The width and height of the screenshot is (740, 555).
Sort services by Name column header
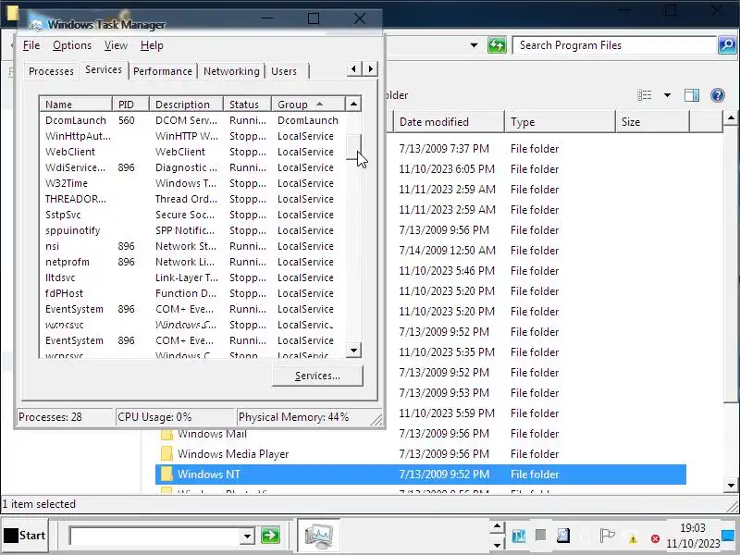(x=76, y=105)
